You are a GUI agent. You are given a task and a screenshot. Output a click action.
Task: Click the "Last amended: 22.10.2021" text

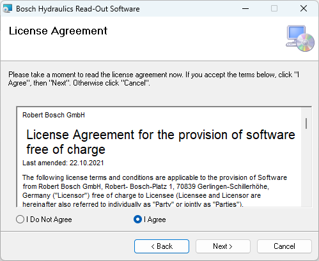pyautogui.click(x=63, y=163)
